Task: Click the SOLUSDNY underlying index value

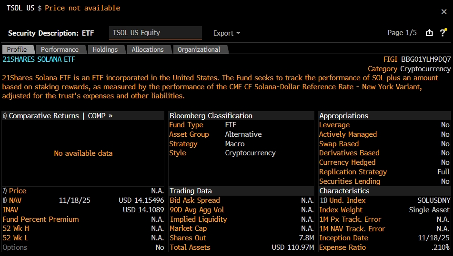Action: pyautogui.click(x=433, y=200)
